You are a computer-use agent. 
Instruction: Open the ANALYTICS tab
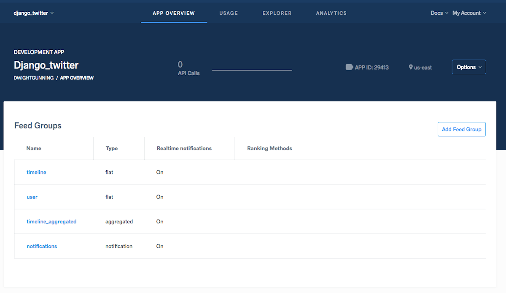pyautogui.click(x=331, y=13)
